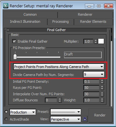Click the Draft preset name field
Screen dimensions: 116x127
[x=83, y=55]
